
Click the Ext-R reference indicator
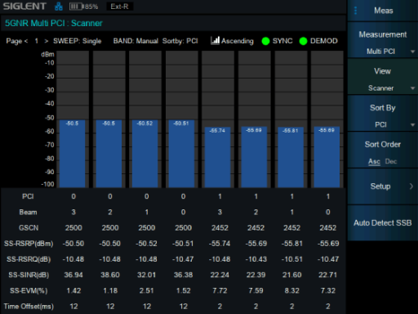click(119, 7)
